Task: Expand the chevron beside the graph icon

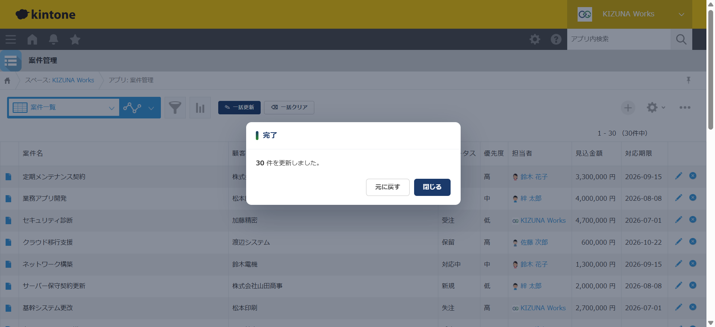Action: click(x=151, y=108)
